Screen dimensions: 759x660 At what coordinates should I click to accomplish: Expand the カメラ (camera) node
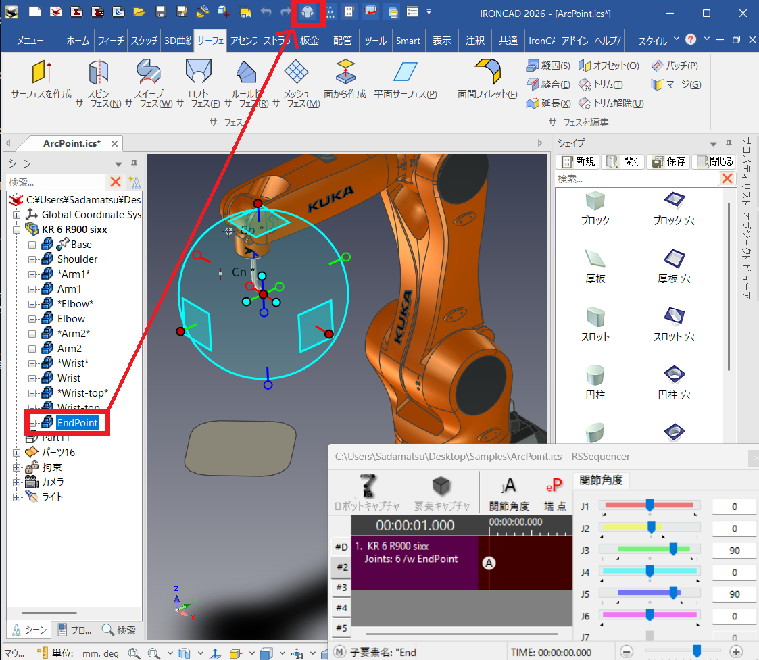(x=16, y=482)
